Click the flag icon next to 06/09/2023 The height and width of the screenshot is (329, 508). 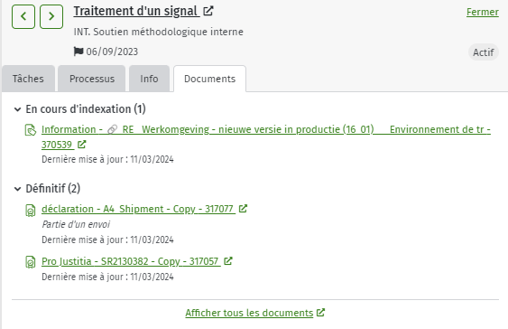click(x=79, y=52)
